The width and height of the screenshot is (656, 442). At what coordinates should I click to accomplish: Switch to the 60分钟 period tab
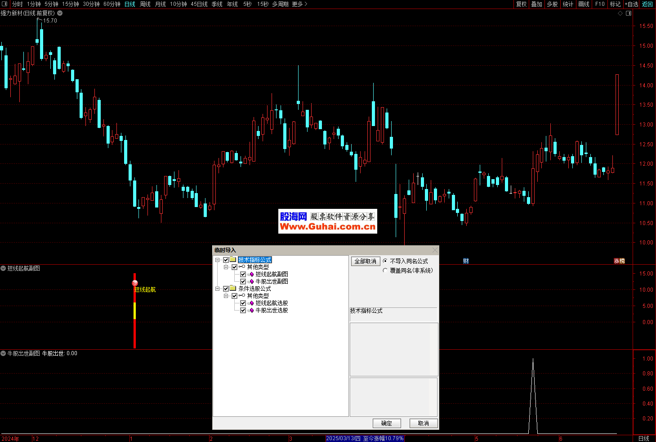(112, 4)
